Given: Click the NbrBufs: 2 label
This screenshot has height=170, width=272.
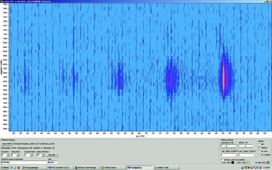Looking at the screenshot, I should point(38,148).
